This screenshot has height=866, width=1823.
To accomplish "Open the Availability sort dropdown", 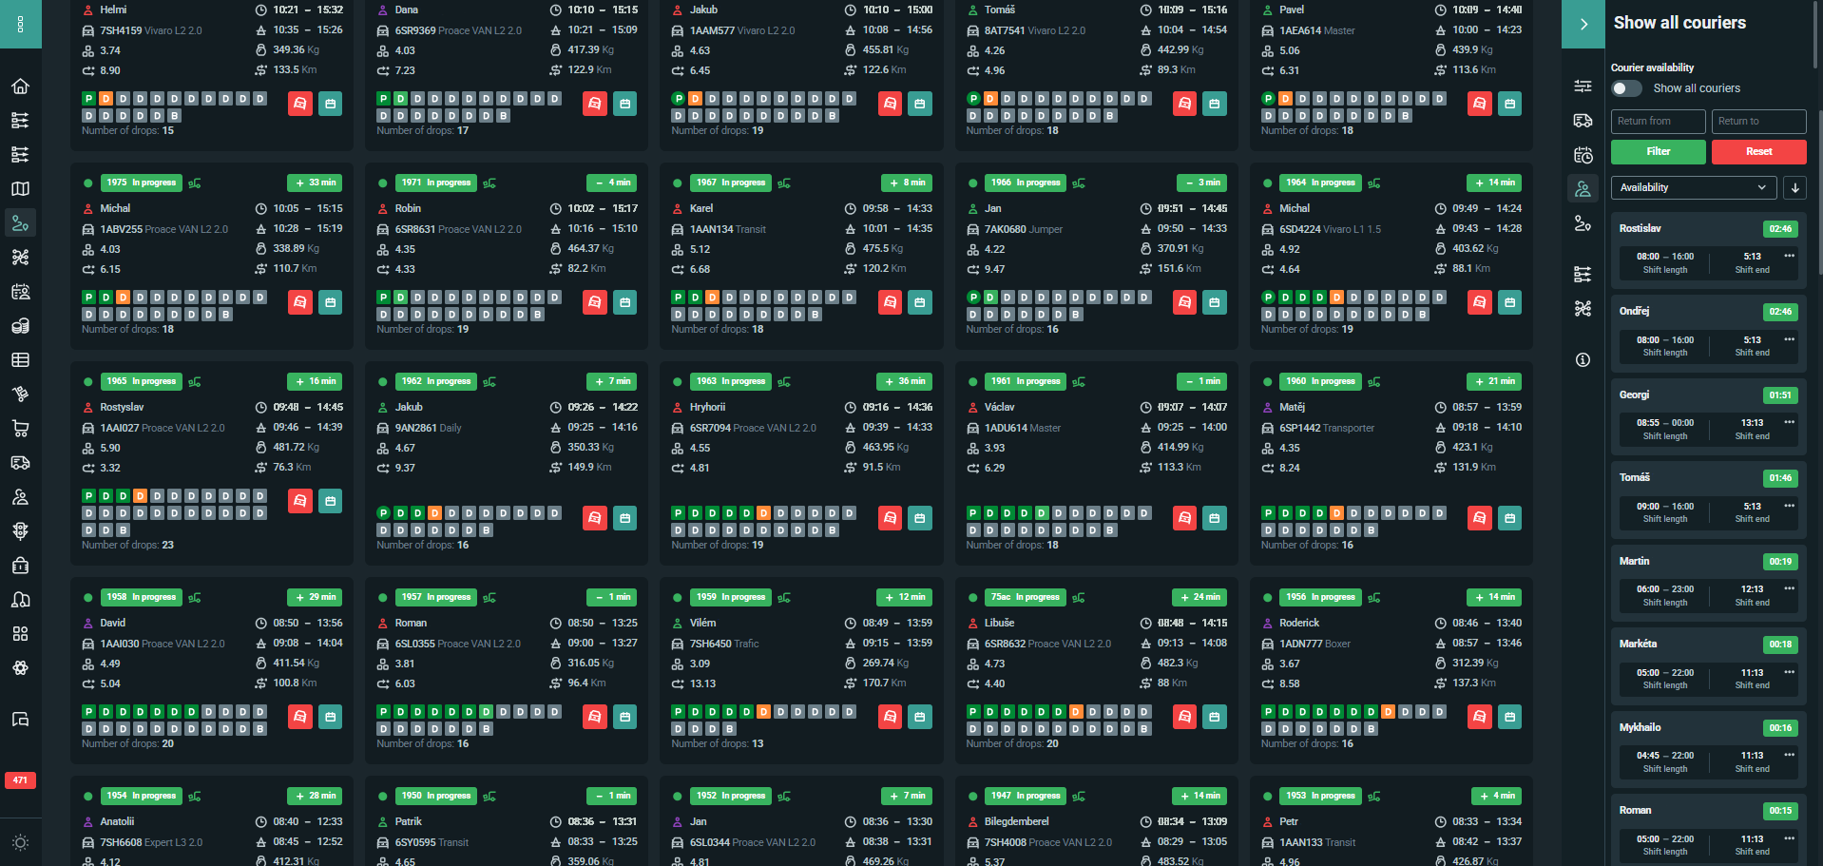I will [x=1693, y=187].
